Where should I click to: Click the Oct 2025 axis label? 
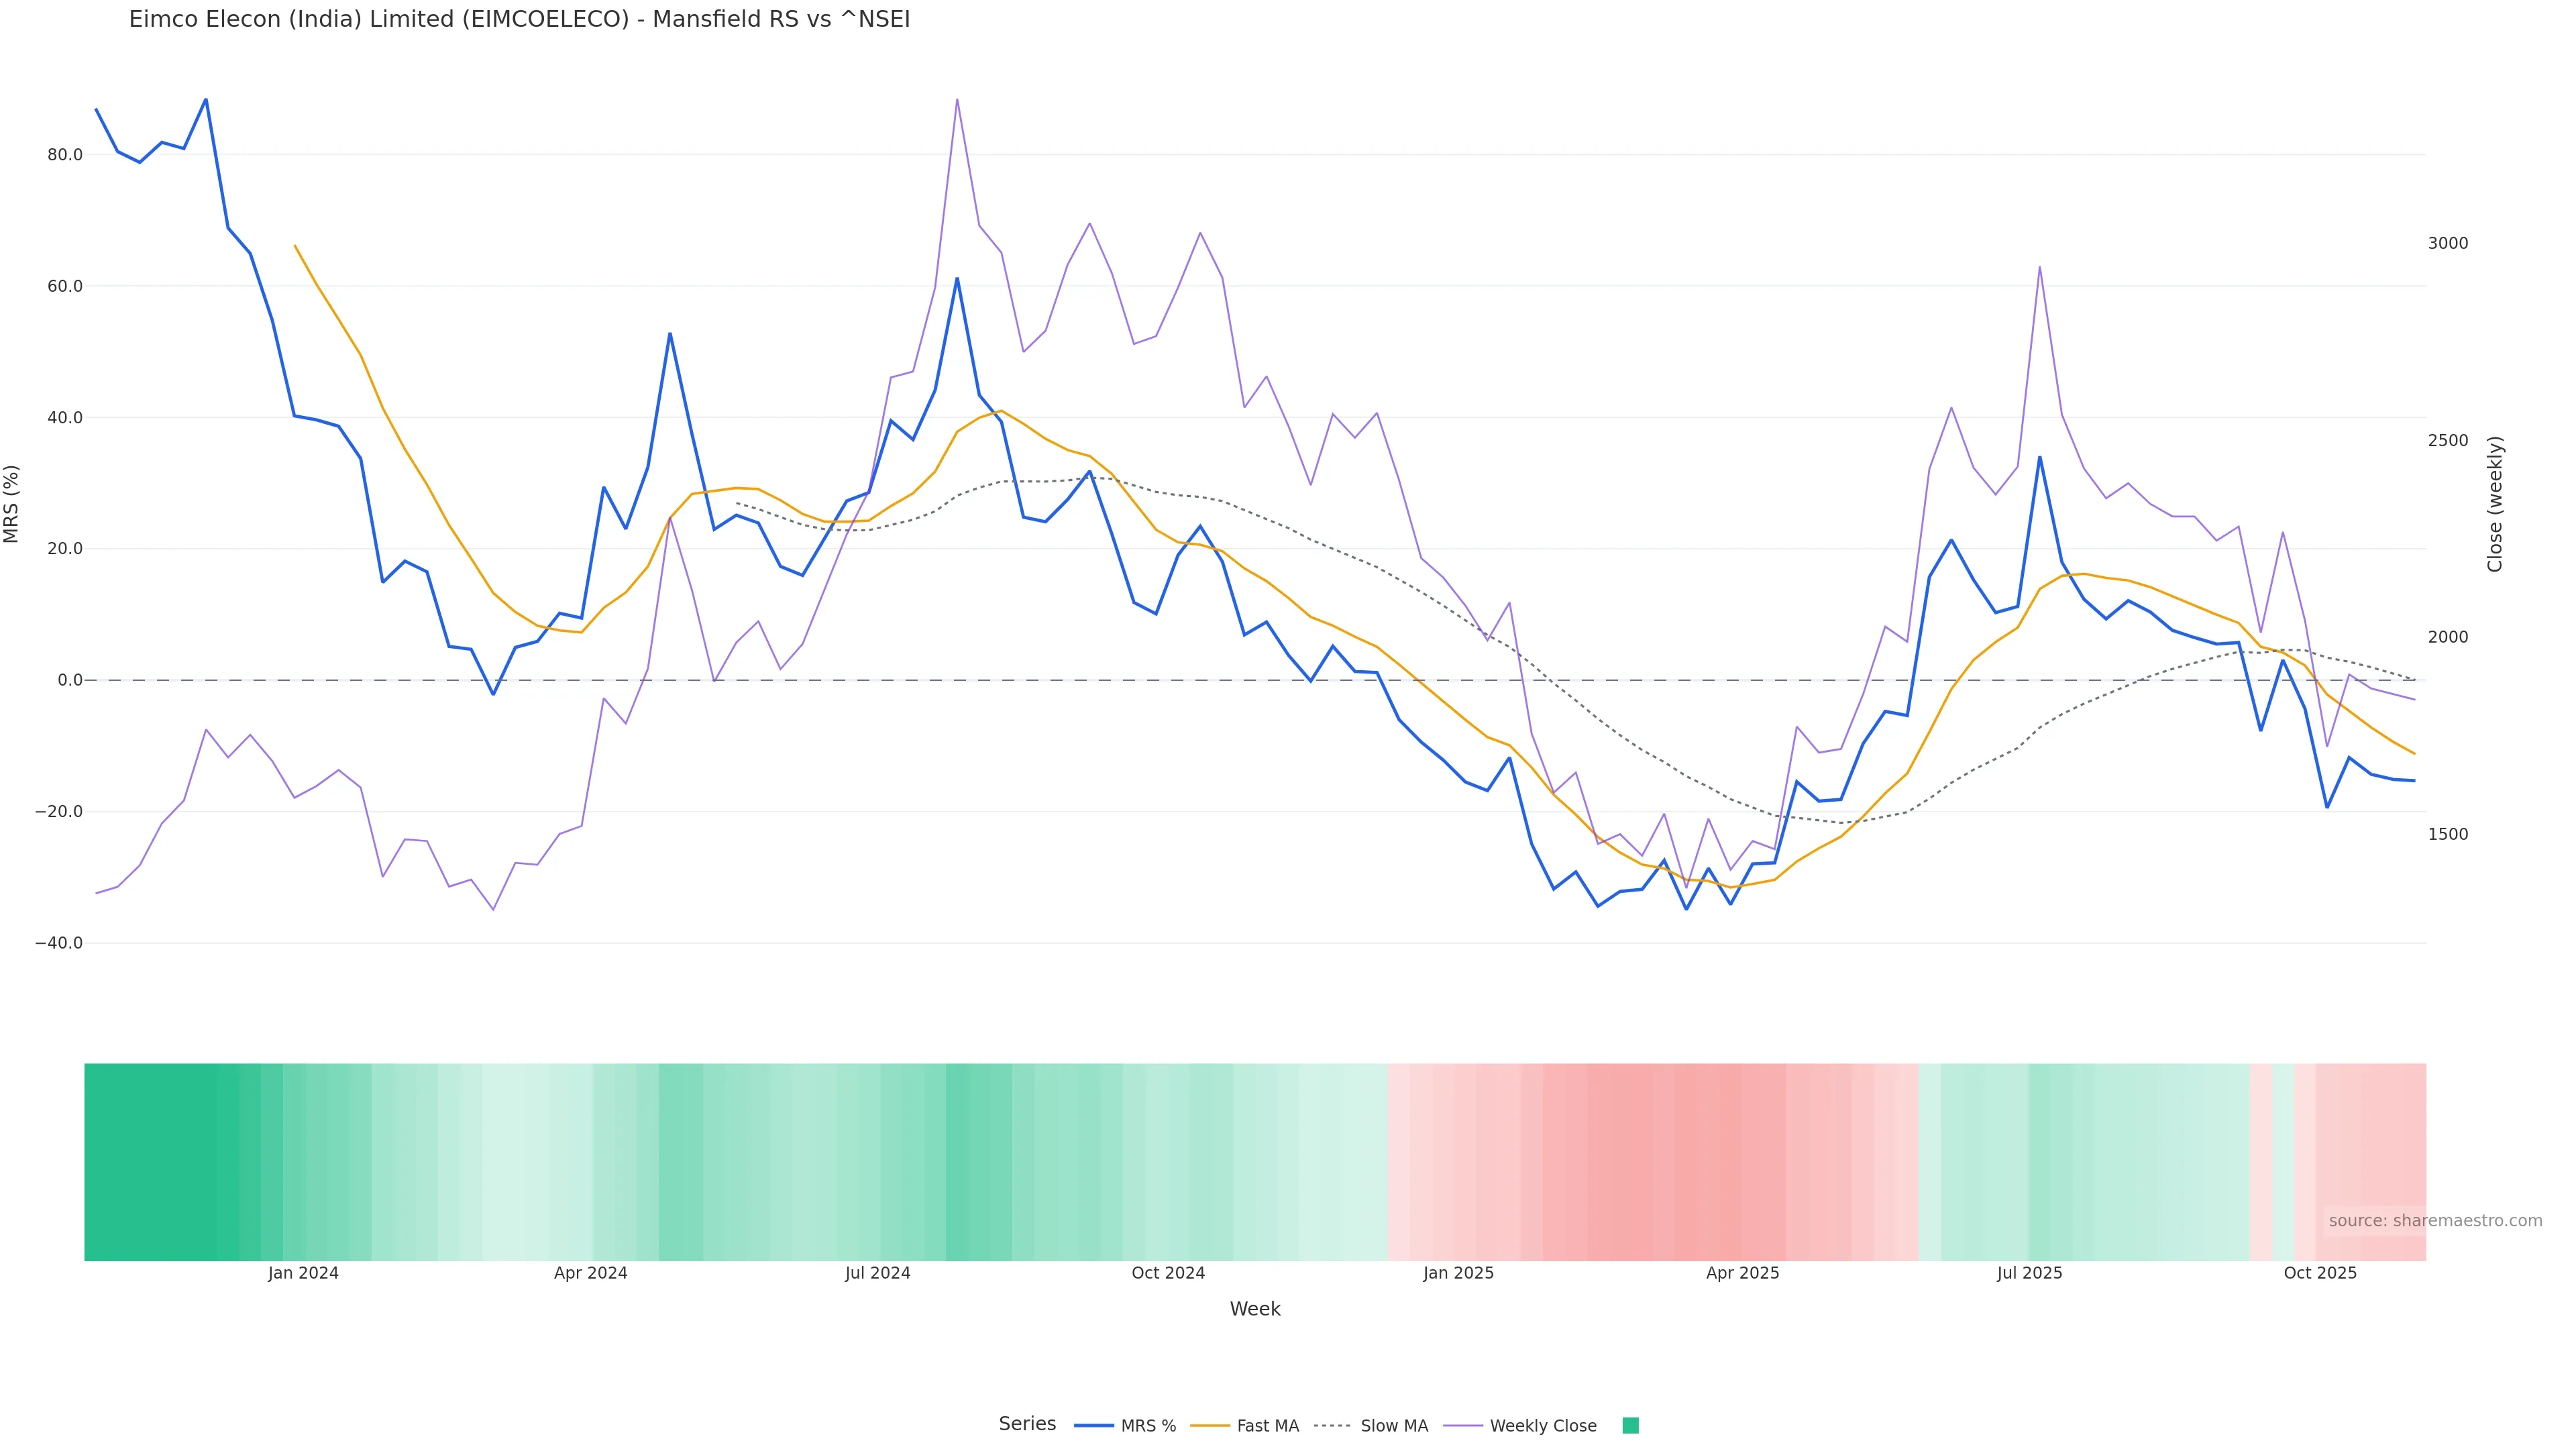[2320, 1273]
